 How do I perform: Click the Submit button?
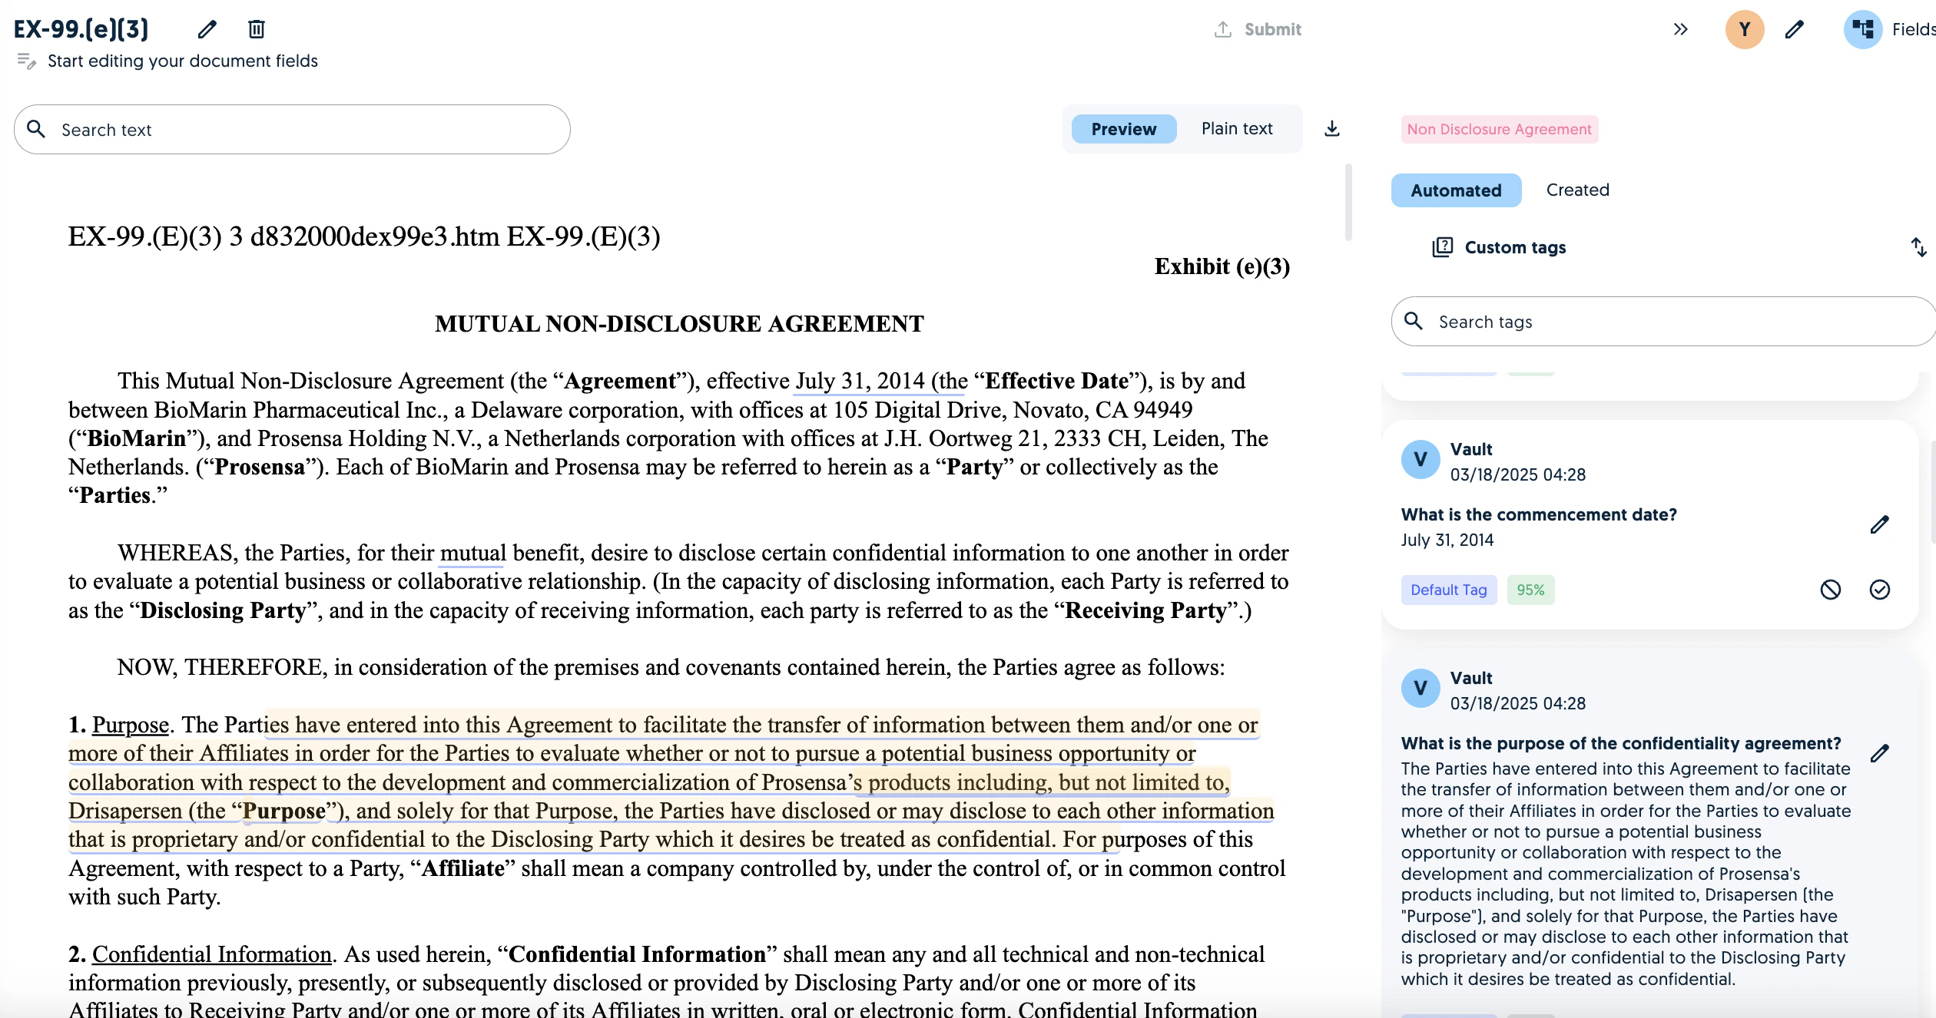(x=1258, y=29)
